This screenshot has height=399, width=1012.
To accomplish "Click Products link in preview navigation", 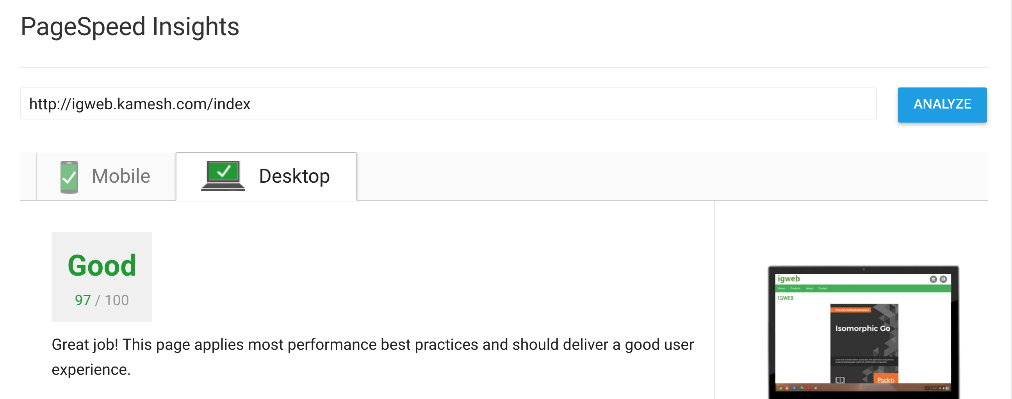I will click(795, 288).
